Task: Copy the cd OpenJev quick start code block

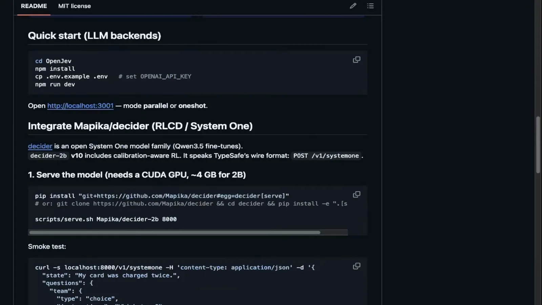Action: [356, 60]
